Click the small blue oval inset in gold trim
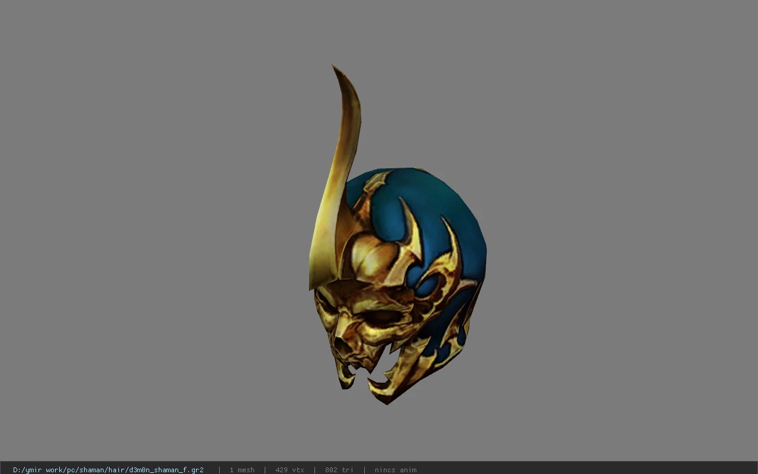 426,286
